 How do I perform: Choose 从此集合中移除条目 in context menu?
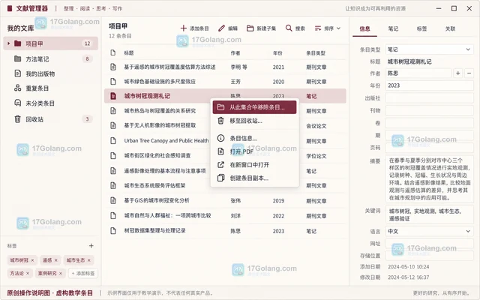(x=254, y=107)
